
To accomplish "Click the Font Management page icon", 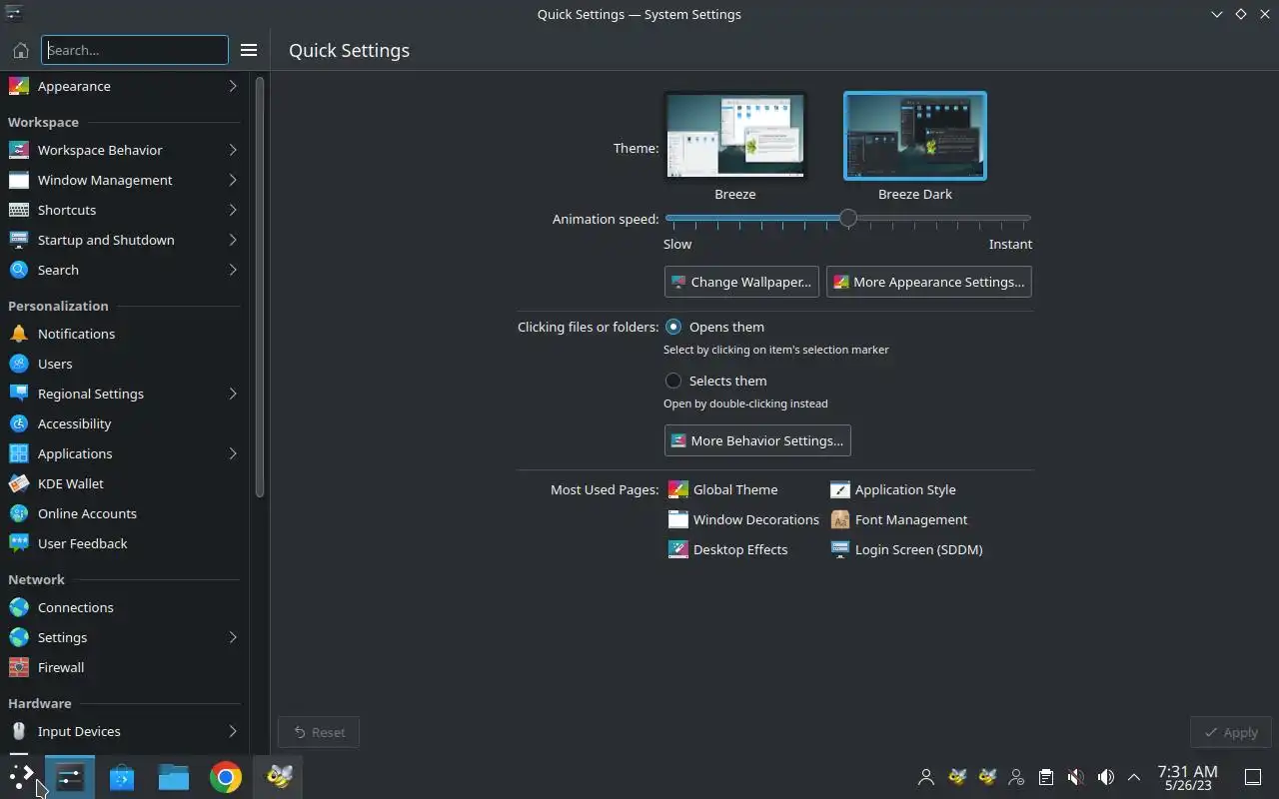I will (x=839, y=519).
